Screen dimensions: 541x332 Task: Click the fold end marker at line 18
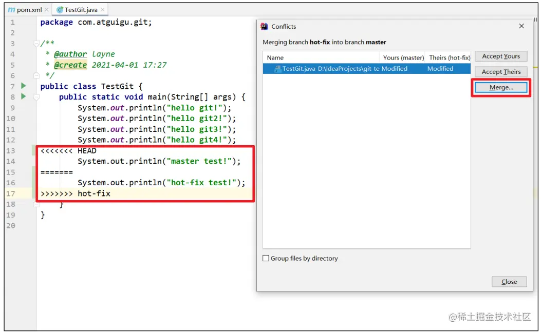[36, 204]
